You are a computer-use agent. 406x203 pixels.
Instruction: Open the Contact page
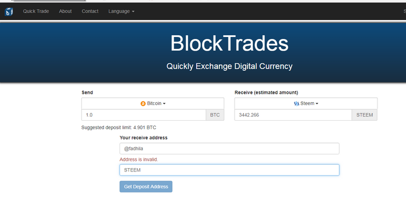(90, 12)
